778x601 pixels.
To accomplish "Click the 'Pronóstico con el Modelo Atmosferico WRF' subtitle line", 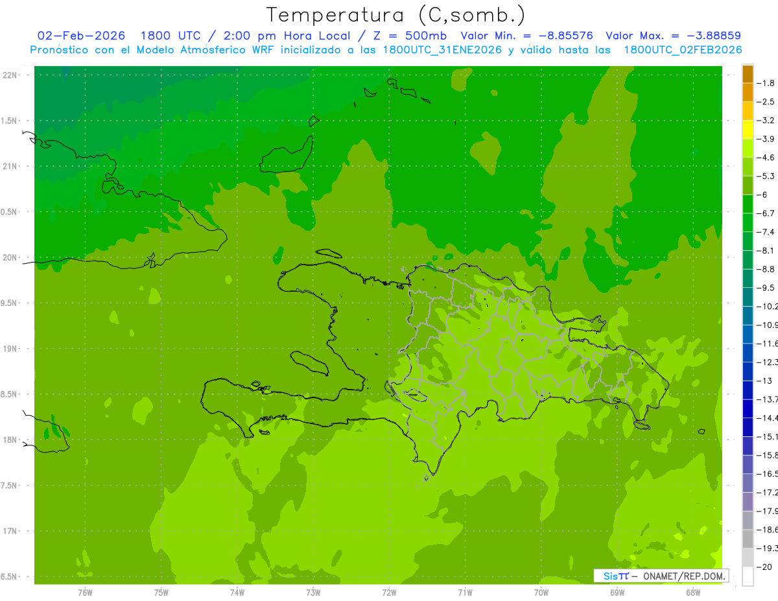I will click(386, 50).
